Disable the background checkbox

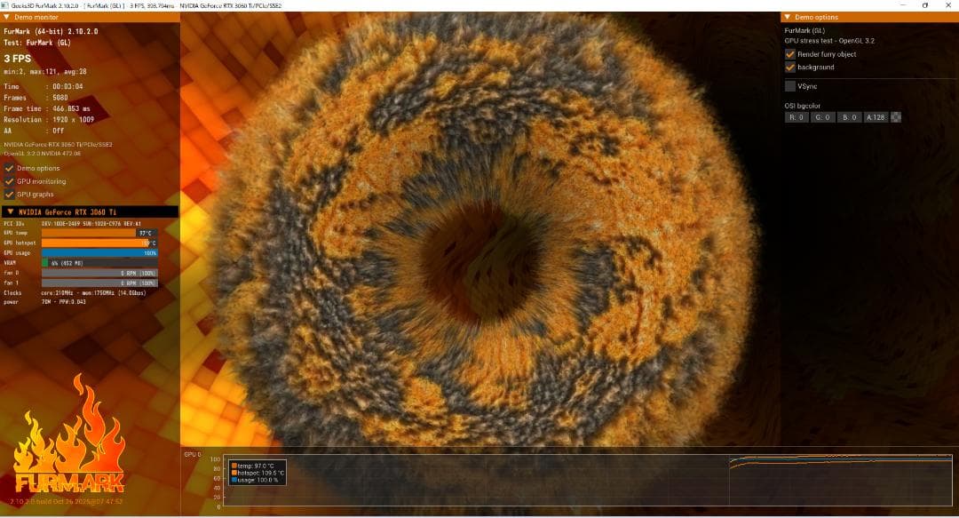point(790,68)
